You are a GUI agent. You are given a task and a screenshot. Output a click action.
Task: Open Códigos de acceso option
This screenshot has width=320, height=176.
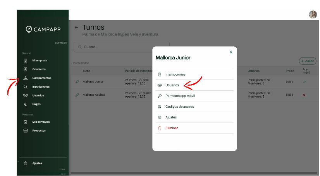pyautogui.click(x=179, y=107)
